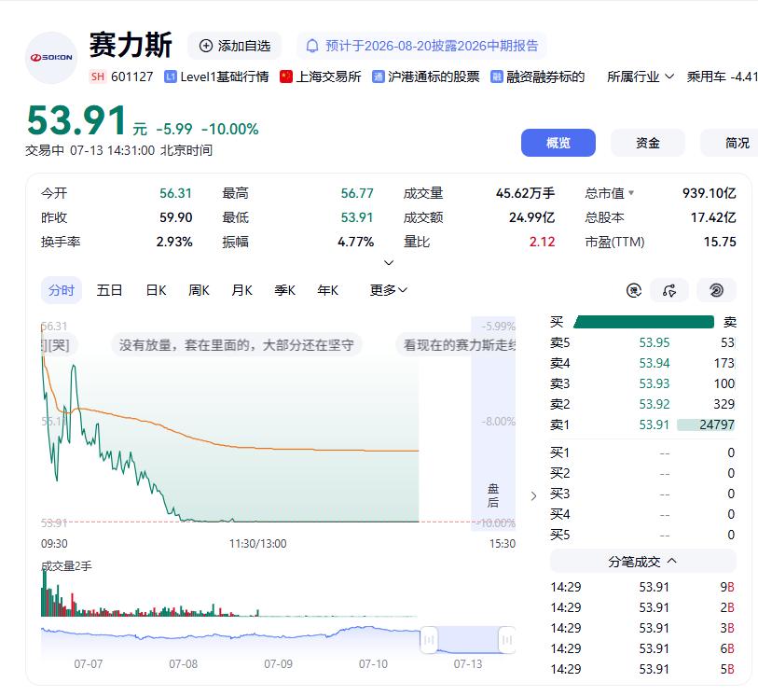
Task: Click the tick trade row with 6B volume
Action: pos(642,648)
